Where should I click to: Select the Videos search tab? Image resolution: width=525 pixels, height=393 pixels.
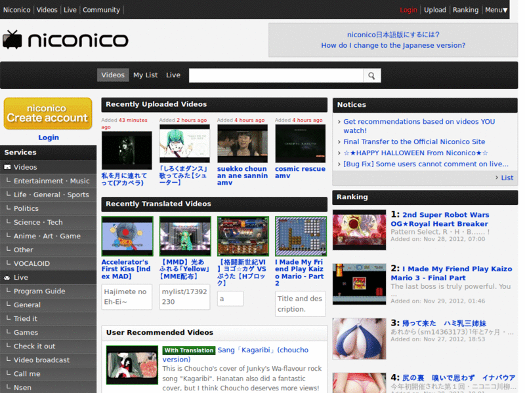[x=113, y=75]
